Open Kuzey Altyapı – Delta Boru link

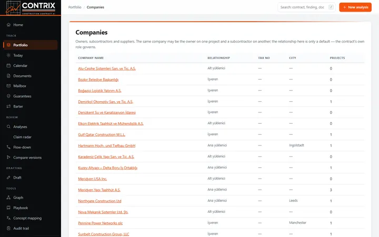click(x=107, y=168)
